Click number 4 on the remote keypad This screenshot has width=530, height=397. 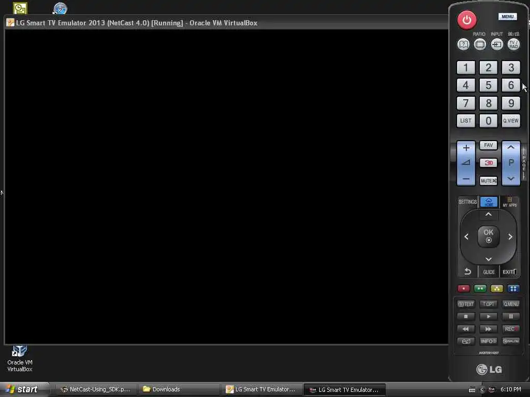pos(466,85)
